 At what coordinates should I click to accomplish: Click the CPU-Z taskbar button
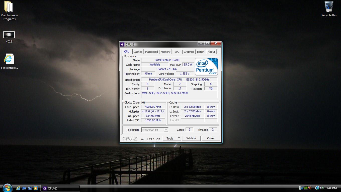(60, 188)
